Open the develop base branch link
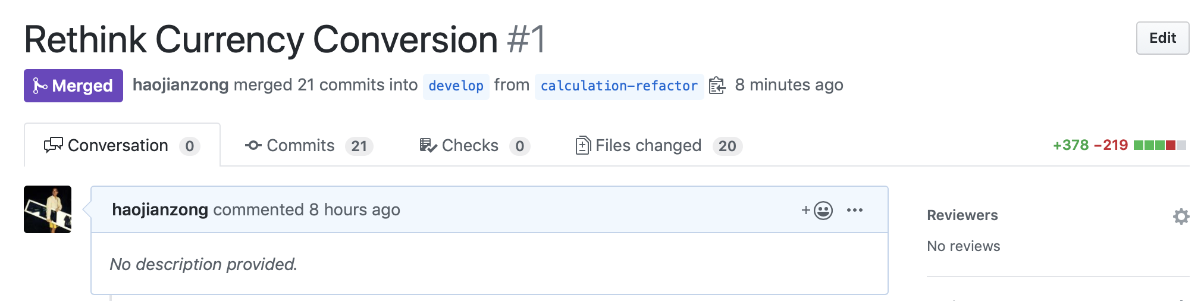 point(456,86)
